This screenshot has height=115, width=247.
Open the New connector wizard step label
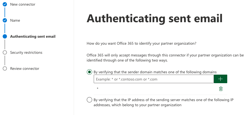[x=23, y=5]
